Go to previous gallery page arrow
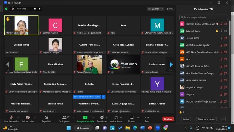This screenshot has height=132, width=234. click(8, 64)
